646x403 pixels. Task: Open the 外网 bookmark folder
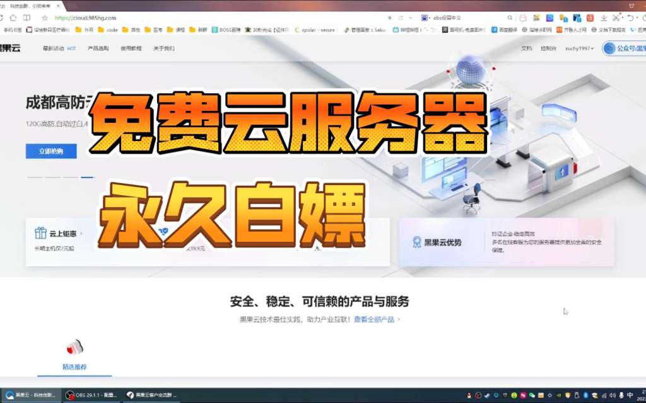(x=84, y=30)
